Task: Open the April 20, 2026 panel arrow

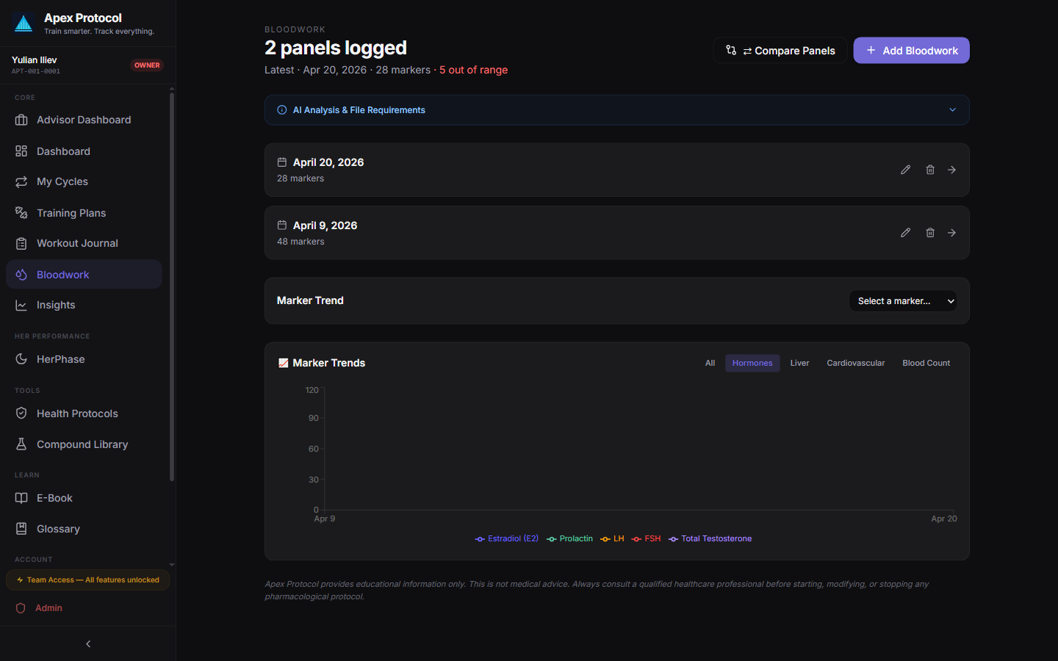Action: pyautogui.click(x=951, y=170)
